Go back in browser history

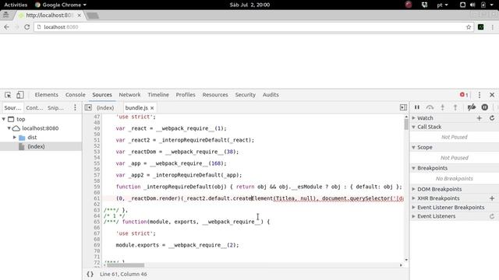coord(7,27)
